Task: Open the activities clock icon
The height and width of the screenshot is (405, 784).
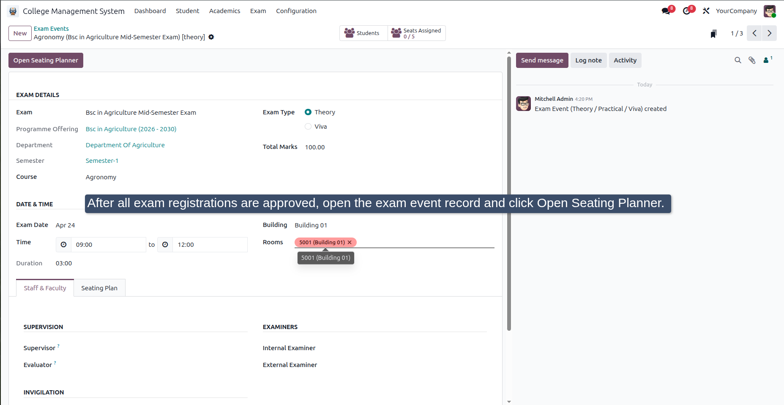Action: 686,11
